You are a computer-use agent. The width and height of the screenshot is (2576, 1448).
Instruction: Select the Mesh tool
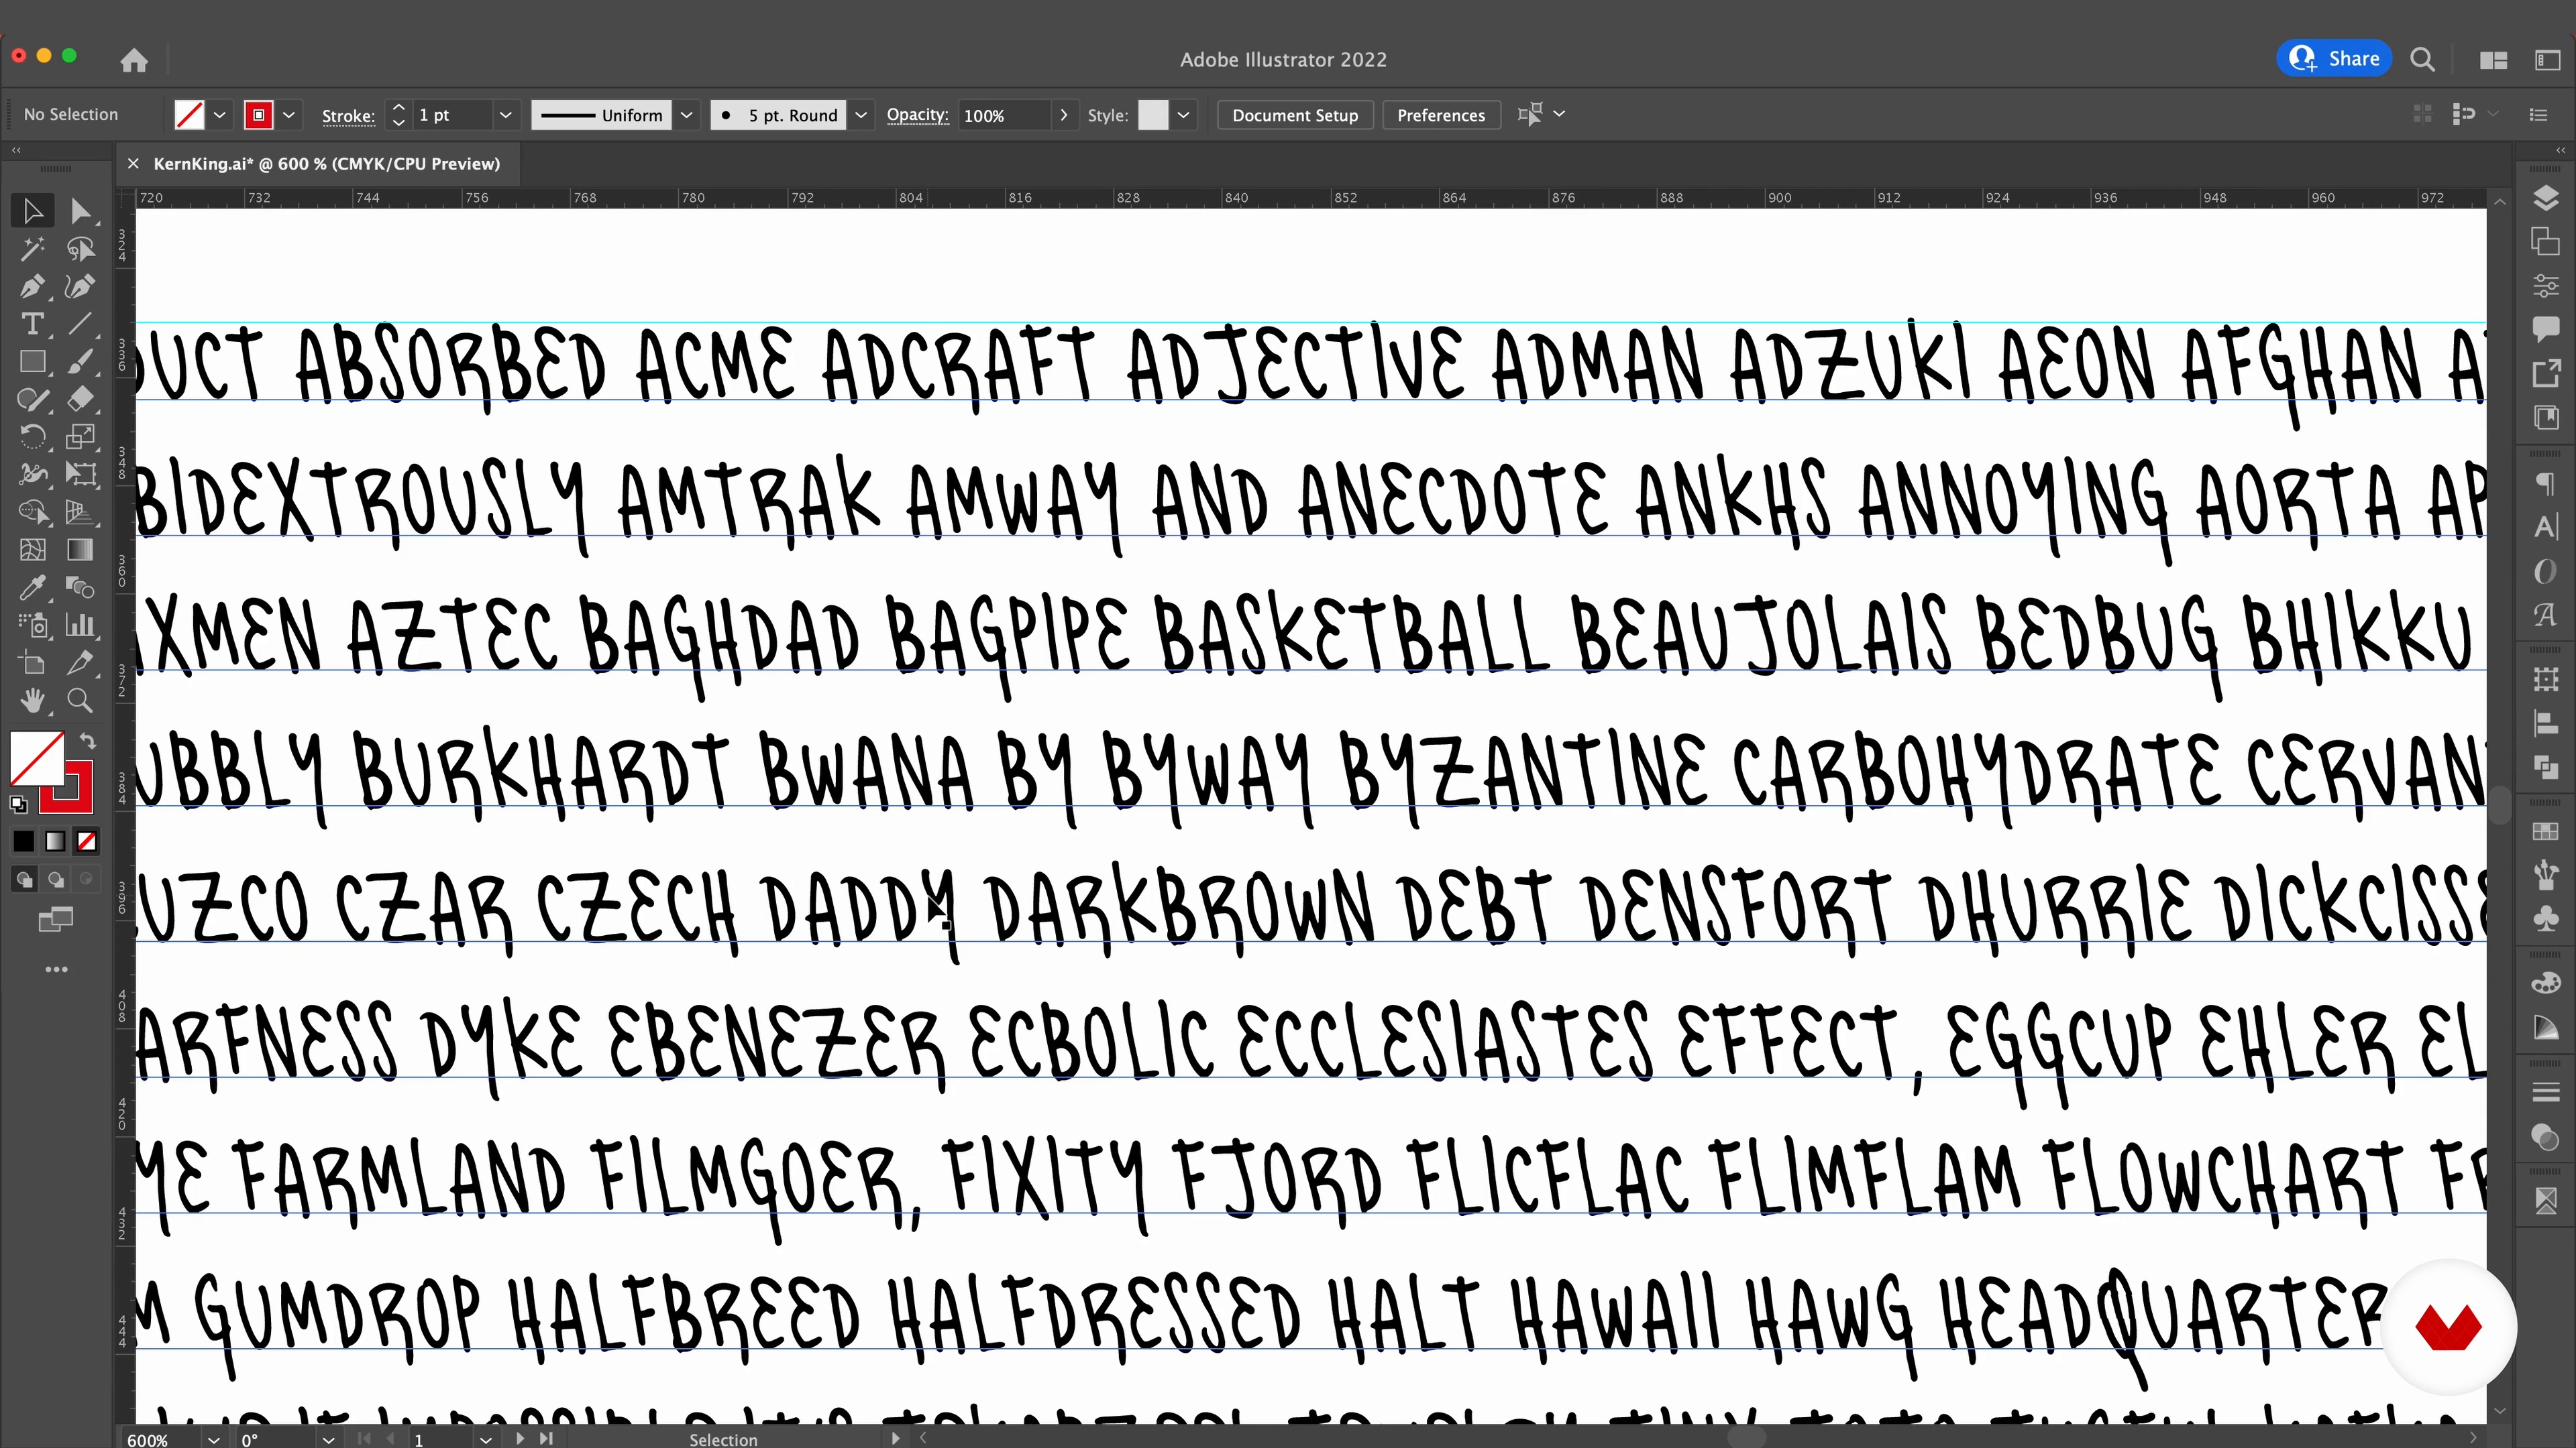tap(32, 550)
